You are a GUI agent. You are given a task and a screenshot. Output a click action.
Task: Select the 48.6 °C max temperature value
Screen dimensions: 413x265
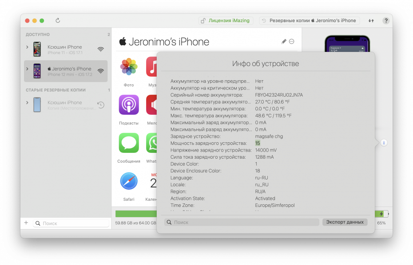pyautogui.click(x=273, y=116)
